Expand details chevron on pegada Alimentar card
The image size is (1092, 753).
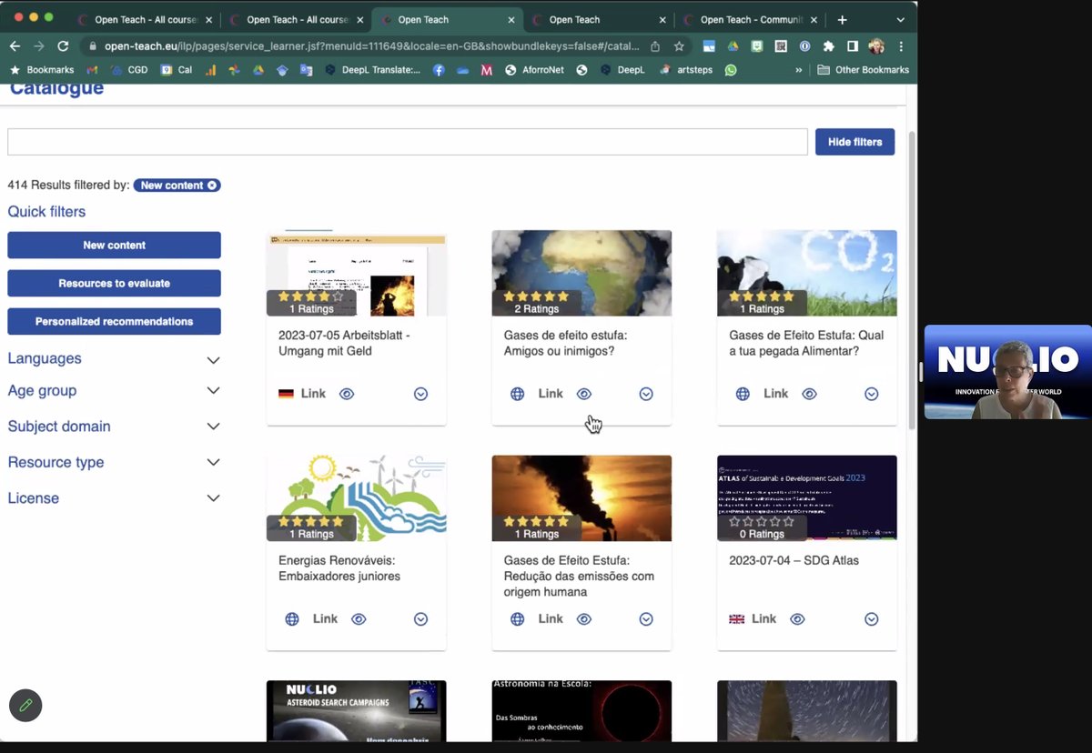[x=872, y=394]
